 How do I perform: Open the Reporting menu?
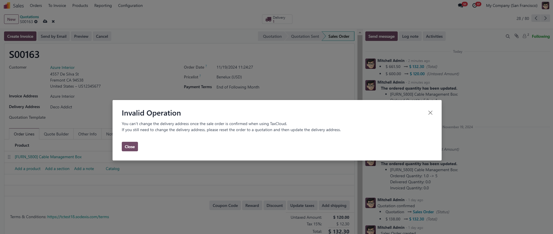[103, 5]
